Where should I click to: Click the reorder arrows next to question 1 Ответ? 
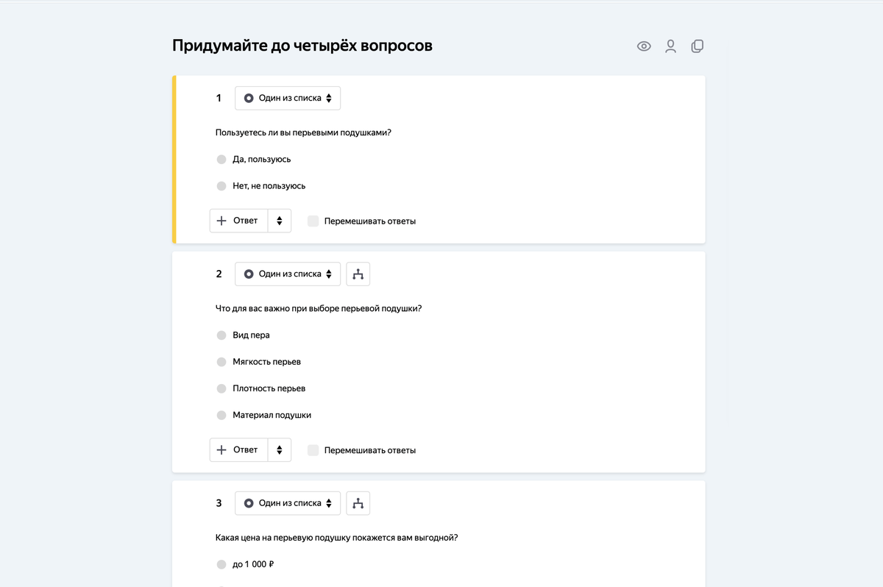click(279, 220)
